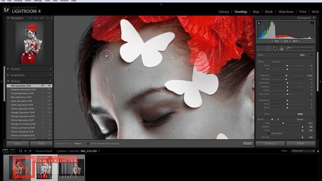
Task: Switch to the Slideshow module
Action: click(x=286, y=12)
